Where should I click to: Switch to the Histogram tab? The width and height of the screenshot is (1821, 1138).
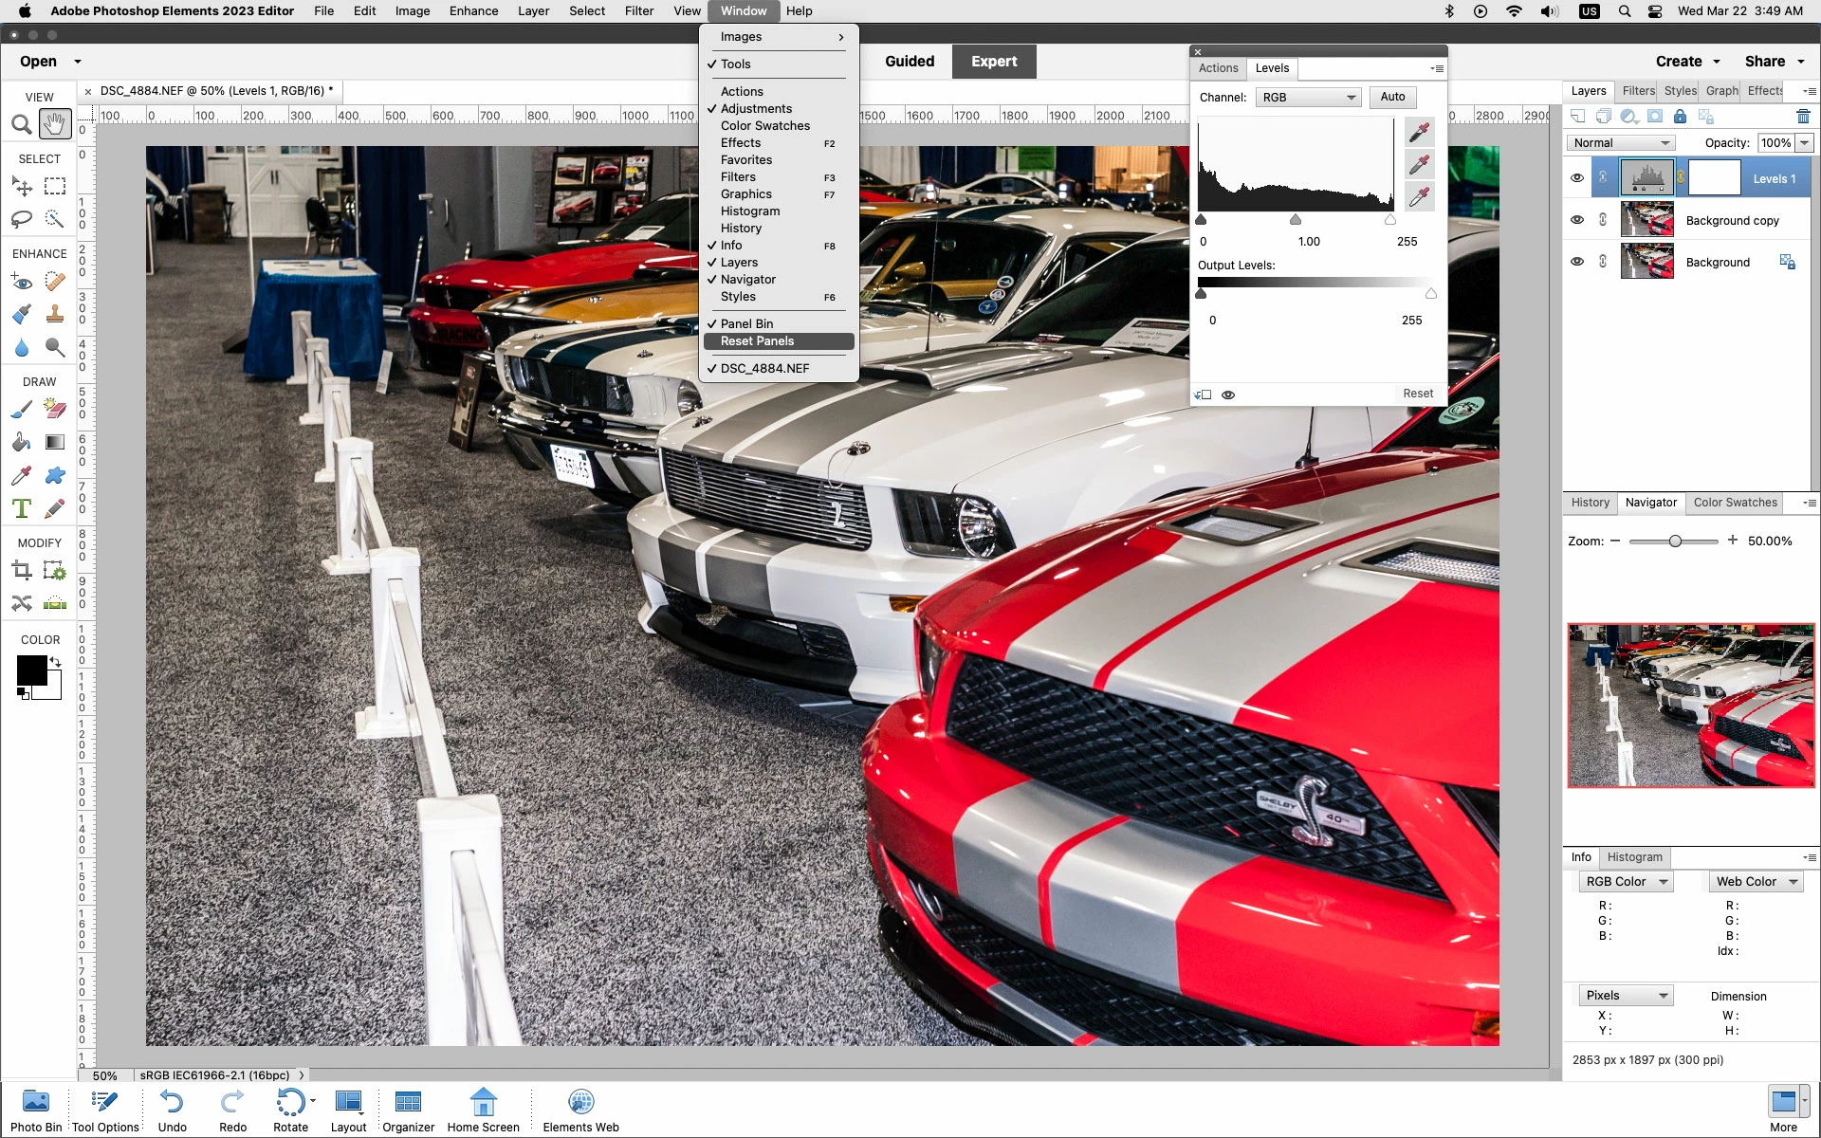coord(1634,857)
